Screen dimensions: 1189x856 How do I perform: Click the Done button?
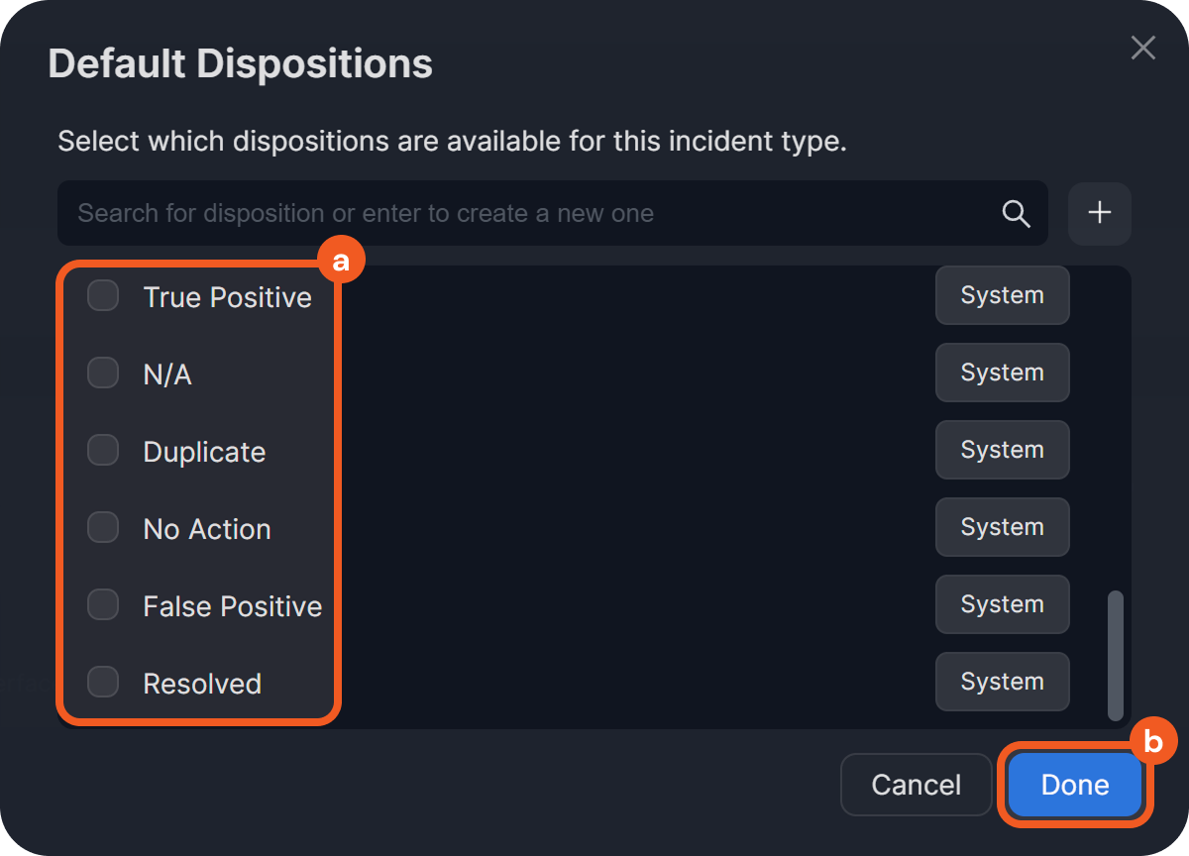pos(1075,786)
